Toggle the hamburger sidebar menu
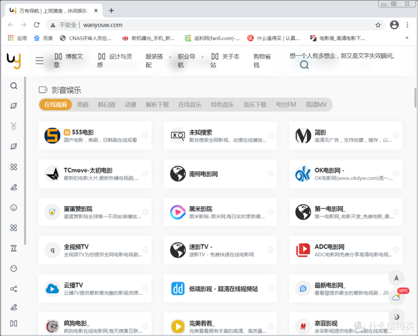This screenshot has width=418, height=336. click(x=39, y=61)
